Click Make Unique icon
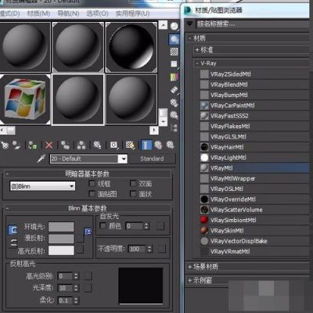The image size is (313, 313). (x=81, y=145)
